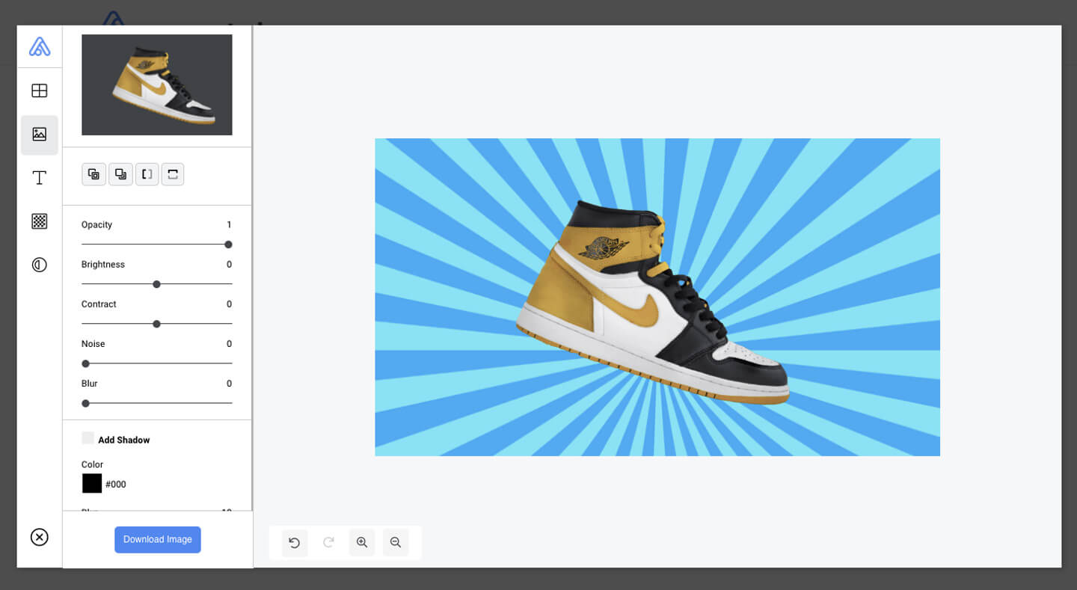The width and height of the screenshot is (1077, 590).
Task: Click the flip vertical icon
Action: click(x=173, y=174)
